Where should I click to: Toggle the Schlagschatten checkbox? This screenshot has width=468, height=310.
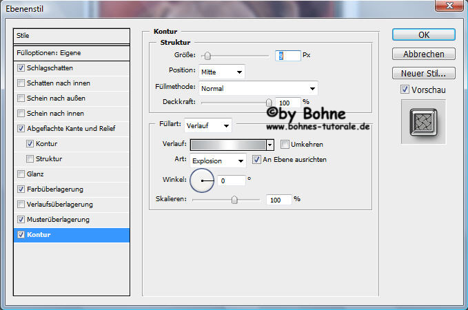[21, 68]
